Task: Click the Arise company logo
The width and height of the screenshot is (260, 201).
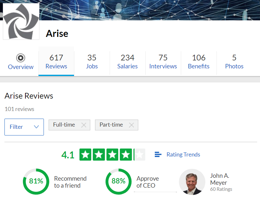Action: [21, 21]
